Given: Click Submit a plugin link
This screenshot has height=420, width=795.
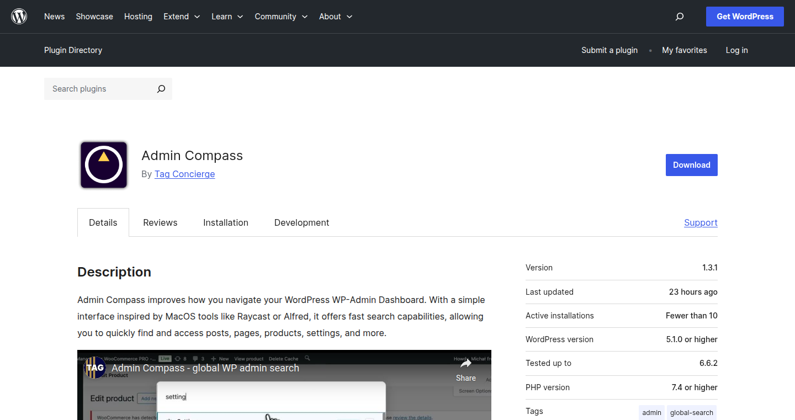Looking at the screenshot, I should click(609, 50).
